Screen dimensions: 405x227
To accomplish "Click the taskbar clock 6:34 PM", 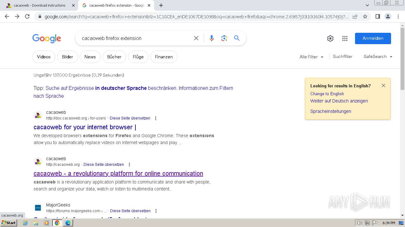I will coord(389,223).
